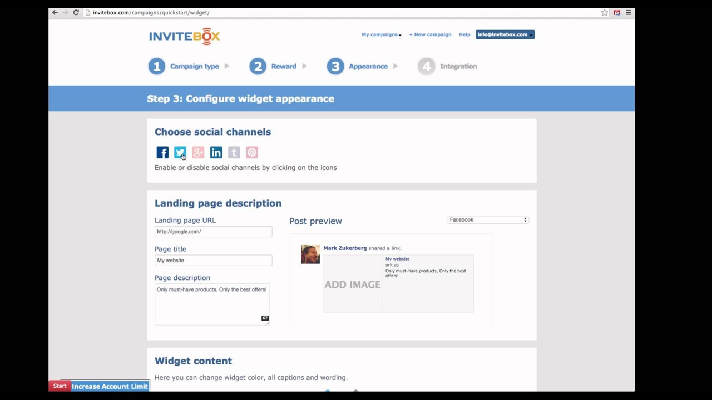
Task: Open the My campaigns dropdown menu
Action: click(382, 34)
